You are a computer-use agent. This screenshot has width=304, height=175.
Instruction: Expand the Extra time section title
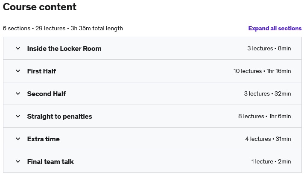(43, 139)
